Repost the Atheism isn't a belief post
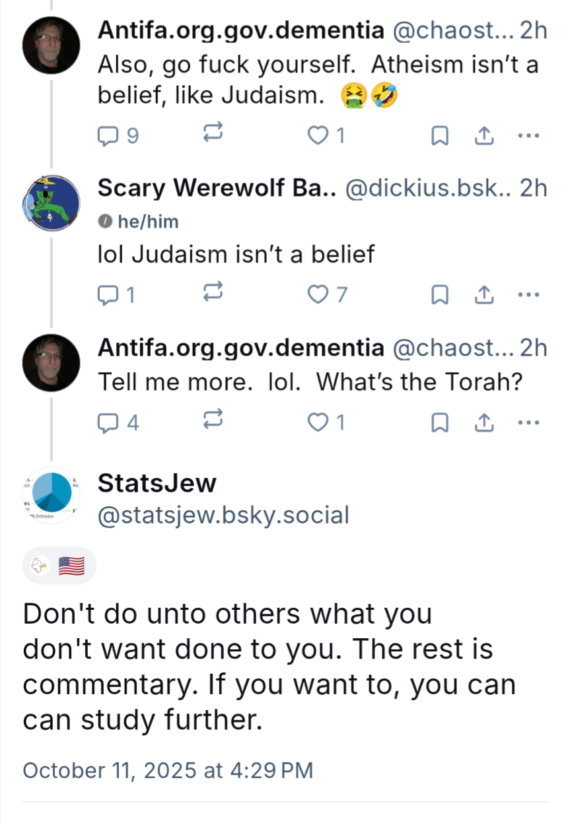Viewport: 564px width, 823px height. coord(211,136)
